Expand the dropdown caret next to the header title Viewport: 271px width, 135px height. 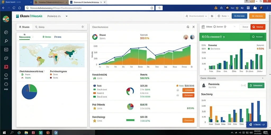[66, 16]
